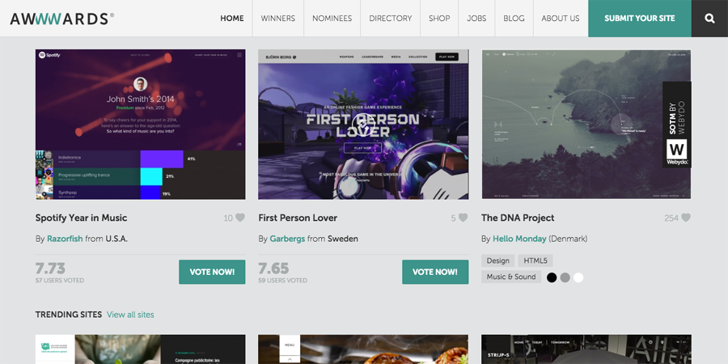
Task: Select the gray color swatch
Action: [565, 277]
